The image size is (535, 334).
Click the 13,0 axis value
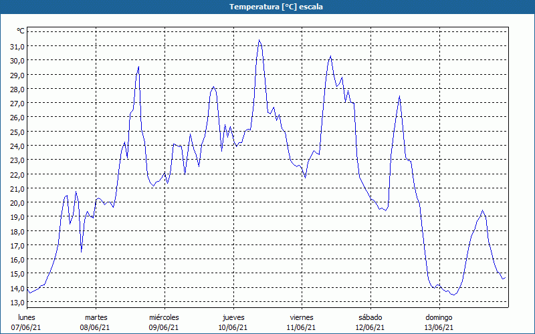coord(17,303)
